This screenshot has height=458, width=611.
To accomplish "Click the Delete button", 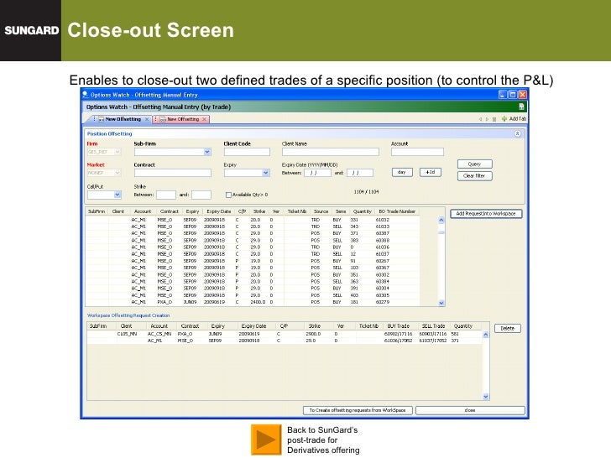I will (x=507, y=328).
